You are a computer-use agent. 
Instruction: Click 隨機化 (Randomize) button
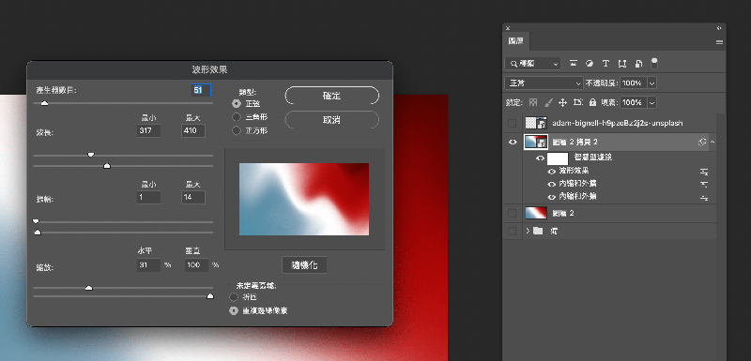304,265
